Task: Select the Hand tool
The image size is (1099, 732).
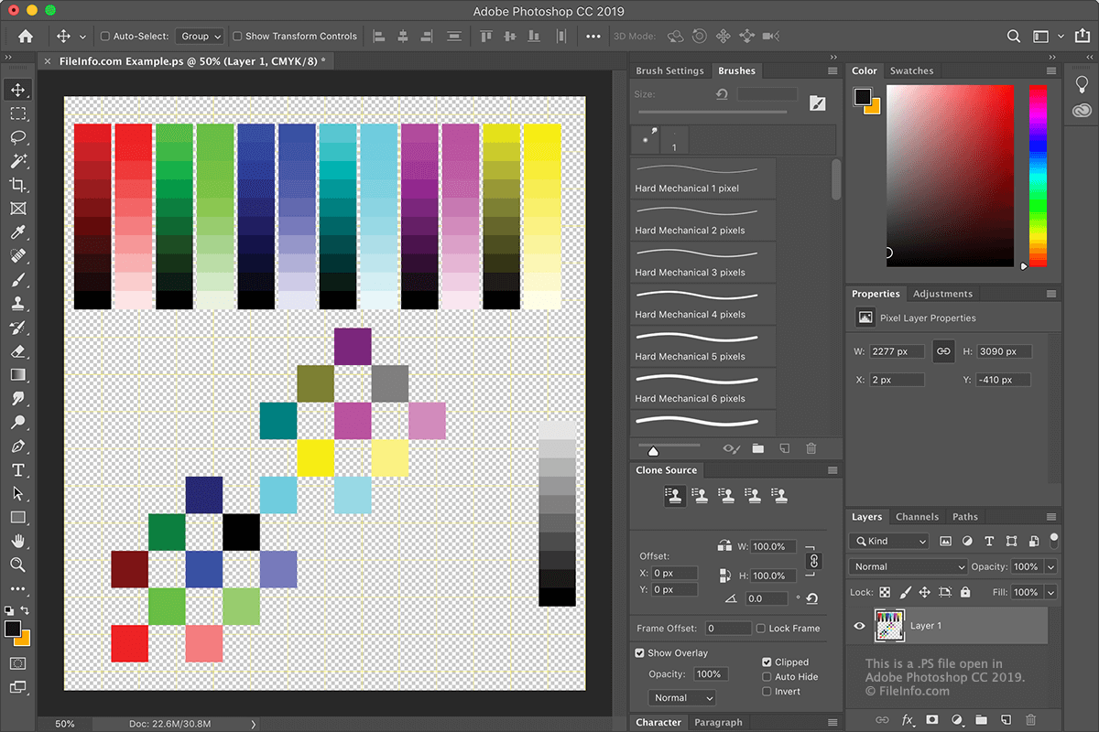Action: (18, 542)
